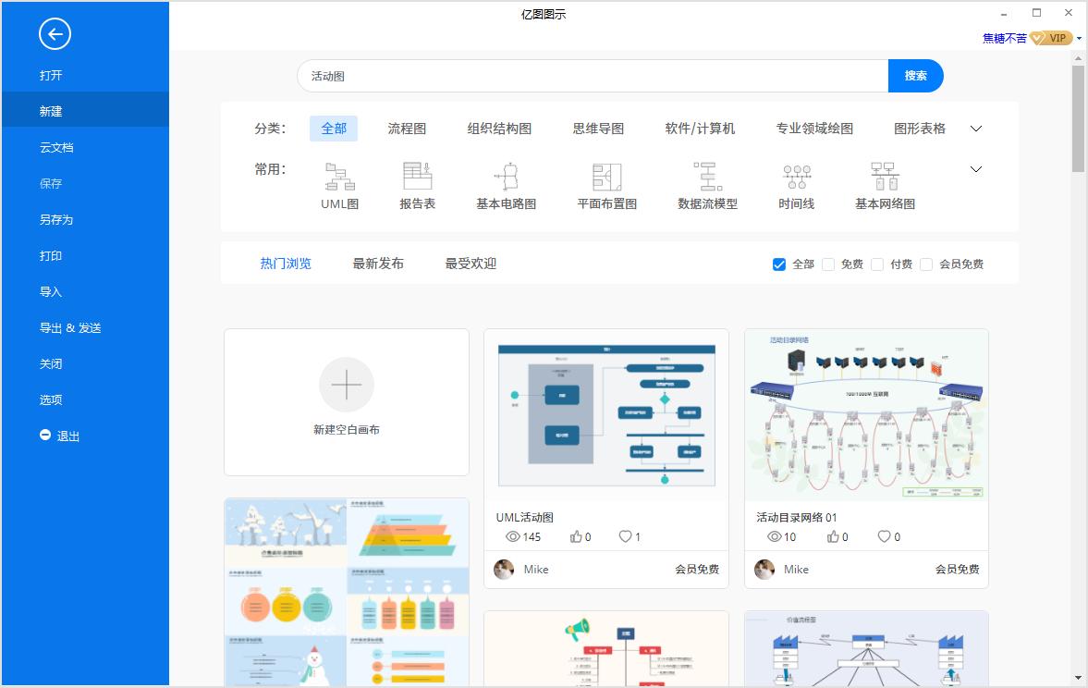
Task: Select the 思维导图 category
Action: [598, 129]
